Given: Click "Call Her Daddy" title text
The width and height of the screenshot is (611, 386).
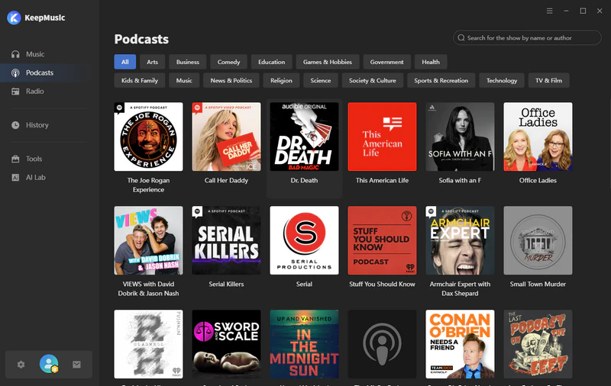Looking at the screenshot, I should pos(226,181).
